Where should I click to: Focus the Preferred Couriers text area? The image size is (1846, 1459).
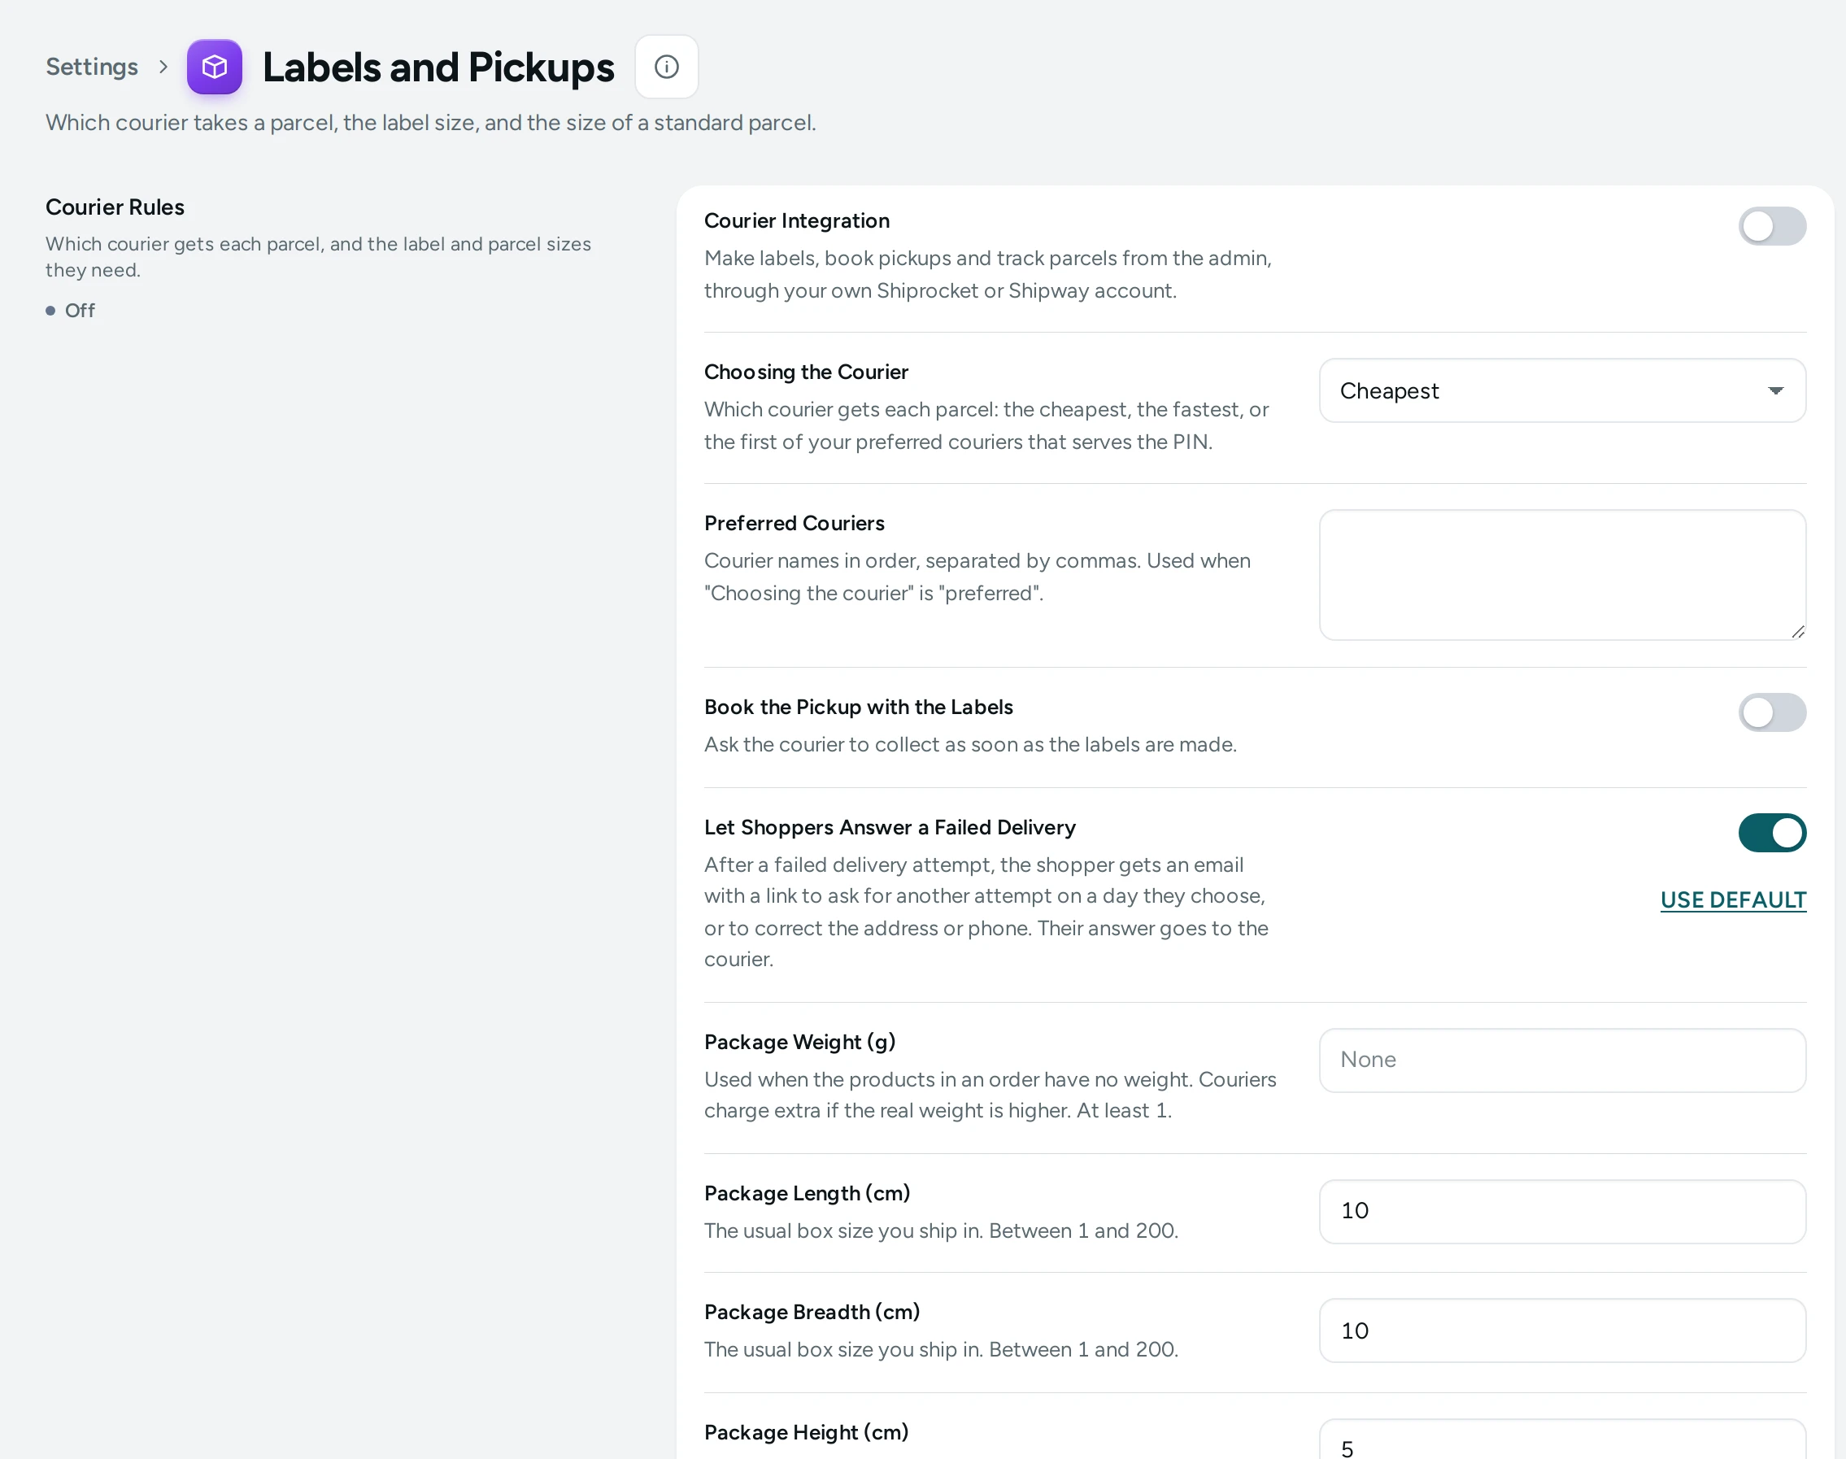pyautogui.click(x=1562, y=575)
